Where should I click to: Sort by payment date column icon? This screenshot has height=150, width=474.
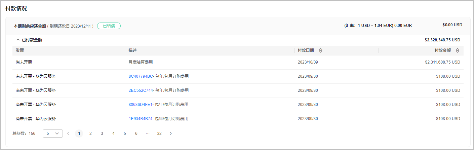pos(320,50)
